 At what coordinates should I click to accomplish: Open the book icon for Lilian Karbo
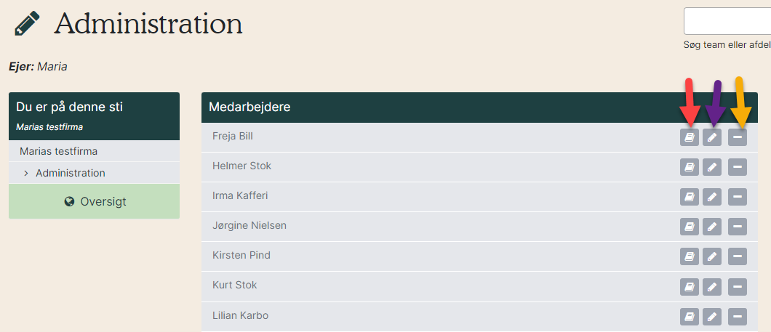(690, 317)
